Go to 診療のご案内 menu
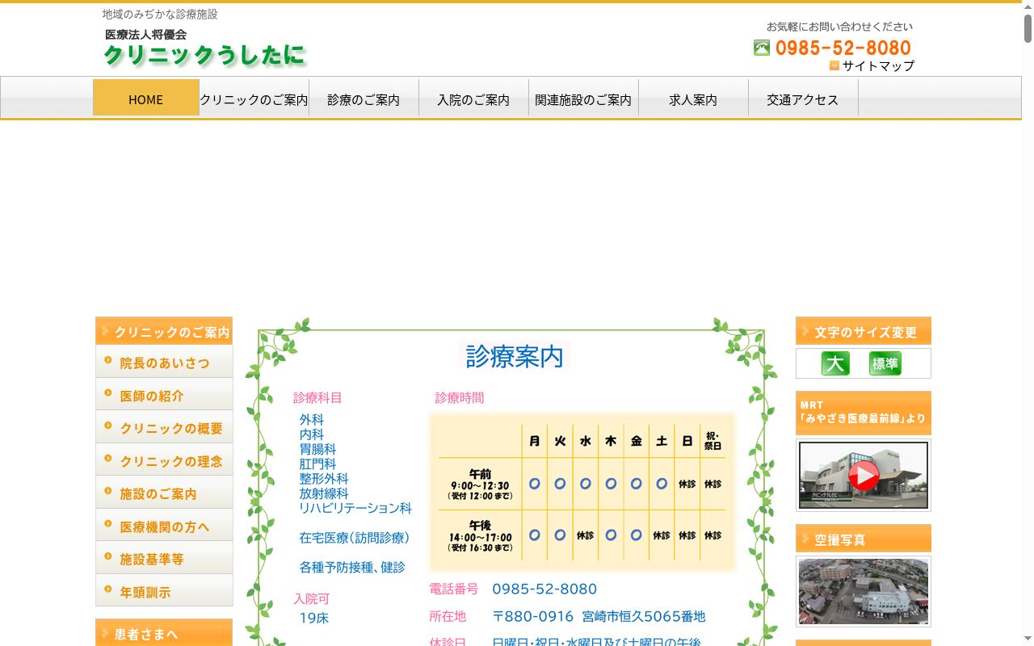Viewport: 1034px width, 646px height. pos(364,98)
